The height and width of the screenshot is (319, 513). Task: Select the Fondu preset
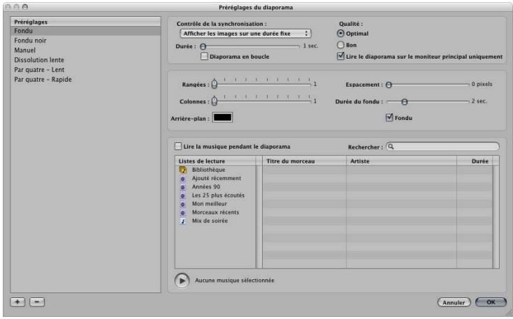pos(85,31)
